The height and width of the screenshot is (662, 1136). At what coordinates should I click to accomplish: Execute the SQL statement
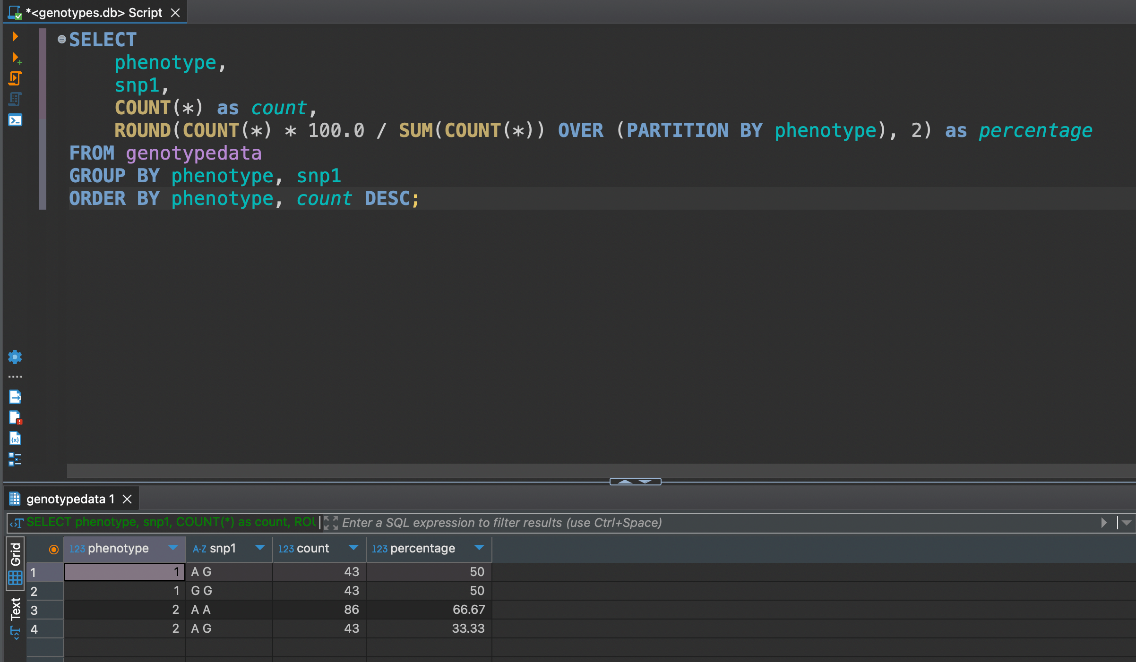click(x=15, y=36)
